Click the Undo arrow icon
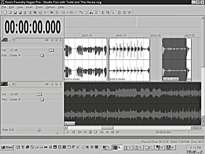Screen dimensions: 205x154 (63, 13)
